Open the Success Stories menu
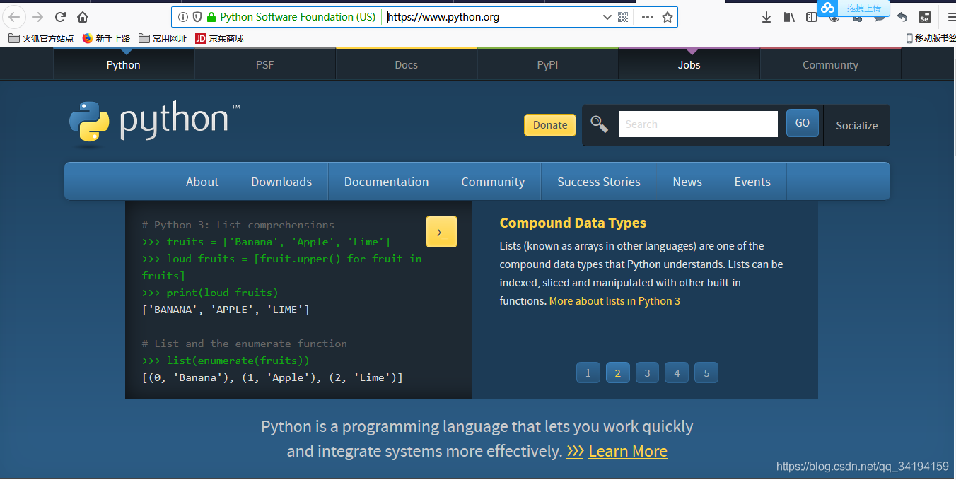The width and height of the screenshot is (956, 480). [x=599, y=182]
